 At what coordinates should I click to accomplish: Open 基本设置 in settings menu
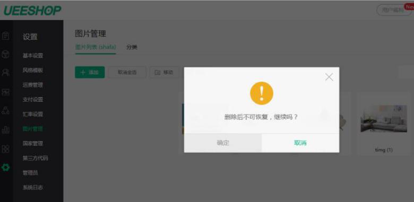pyautogui.click(x=33, y=56)
